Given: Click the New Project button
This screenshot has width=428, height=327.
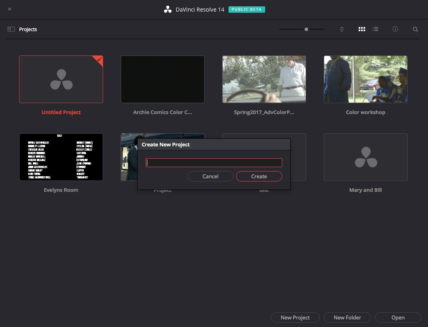Looking at the screenshot, I should pyautogui.click(x=295, y=317).
